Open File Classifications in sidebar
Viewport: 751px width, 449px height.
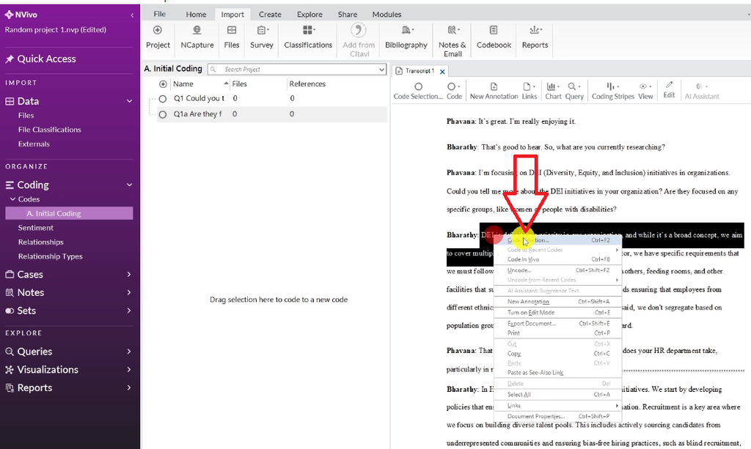tap(49, 130)
